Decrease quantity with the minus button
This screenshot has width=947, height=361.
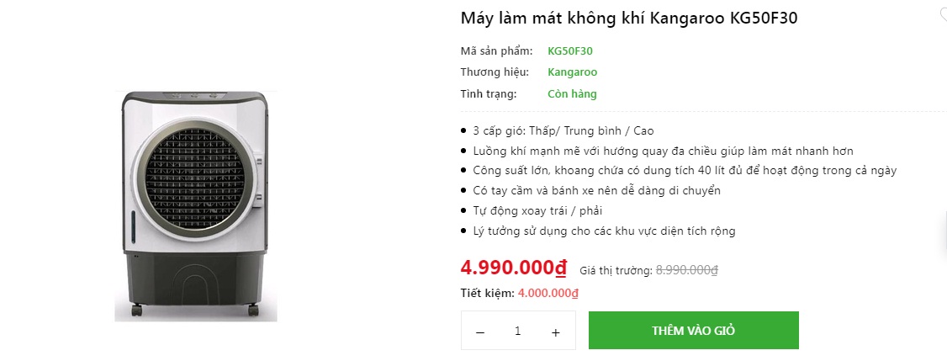pyautogui.click(x=480, y=332)
